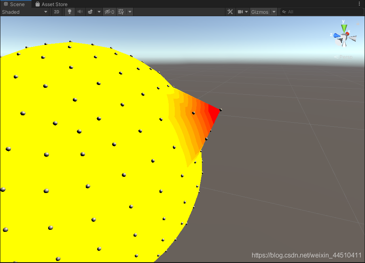Toggle grid visibility icon
Screen dimensions: 365x263
pos(121,12)
